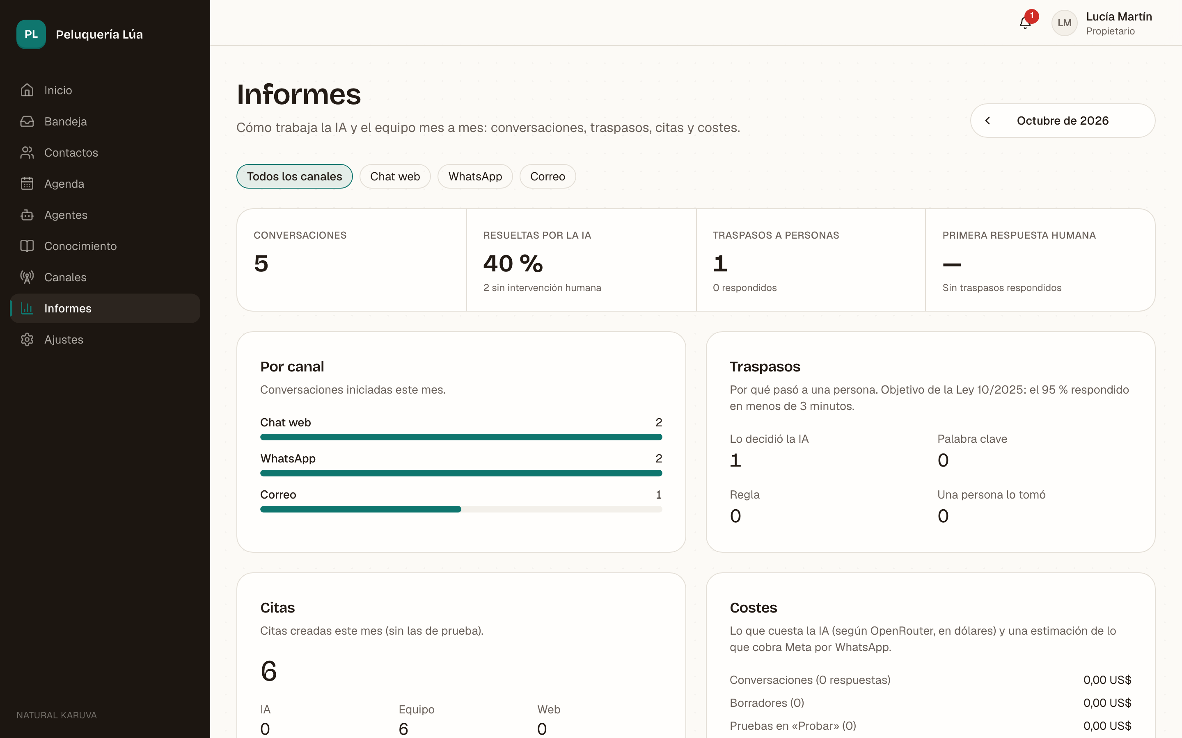Click the Correo progress bar

pyautogui.click(x=461, y=509)
